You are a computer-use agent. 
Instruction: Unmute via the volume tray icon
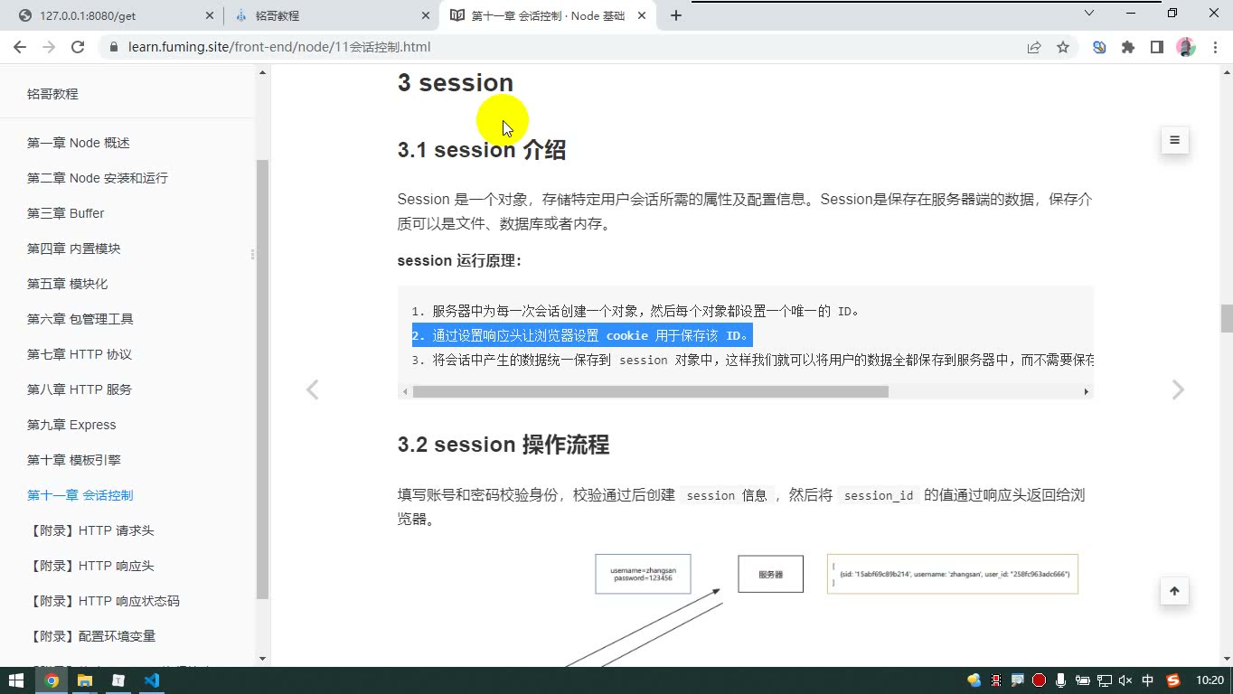pyautogui.click(x=1125, y=680)
